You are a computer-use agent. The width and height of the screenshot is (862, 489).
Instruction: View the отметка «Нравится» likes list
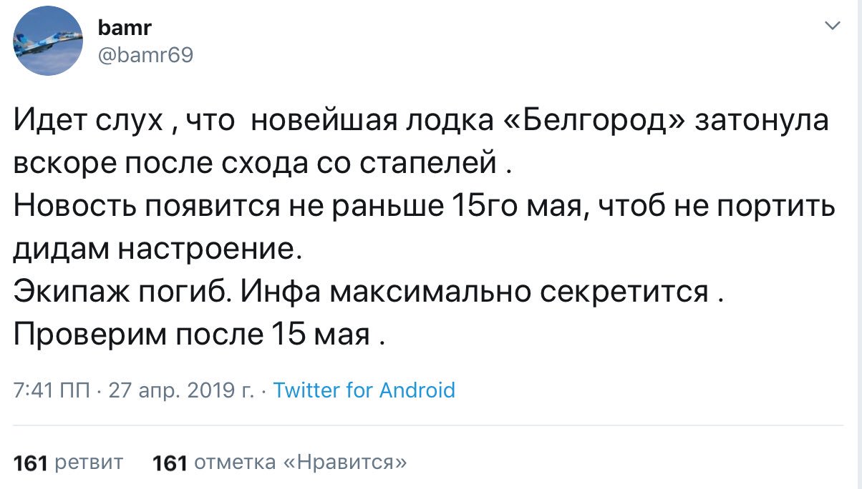pyautogui.click(x=301, y=463)
